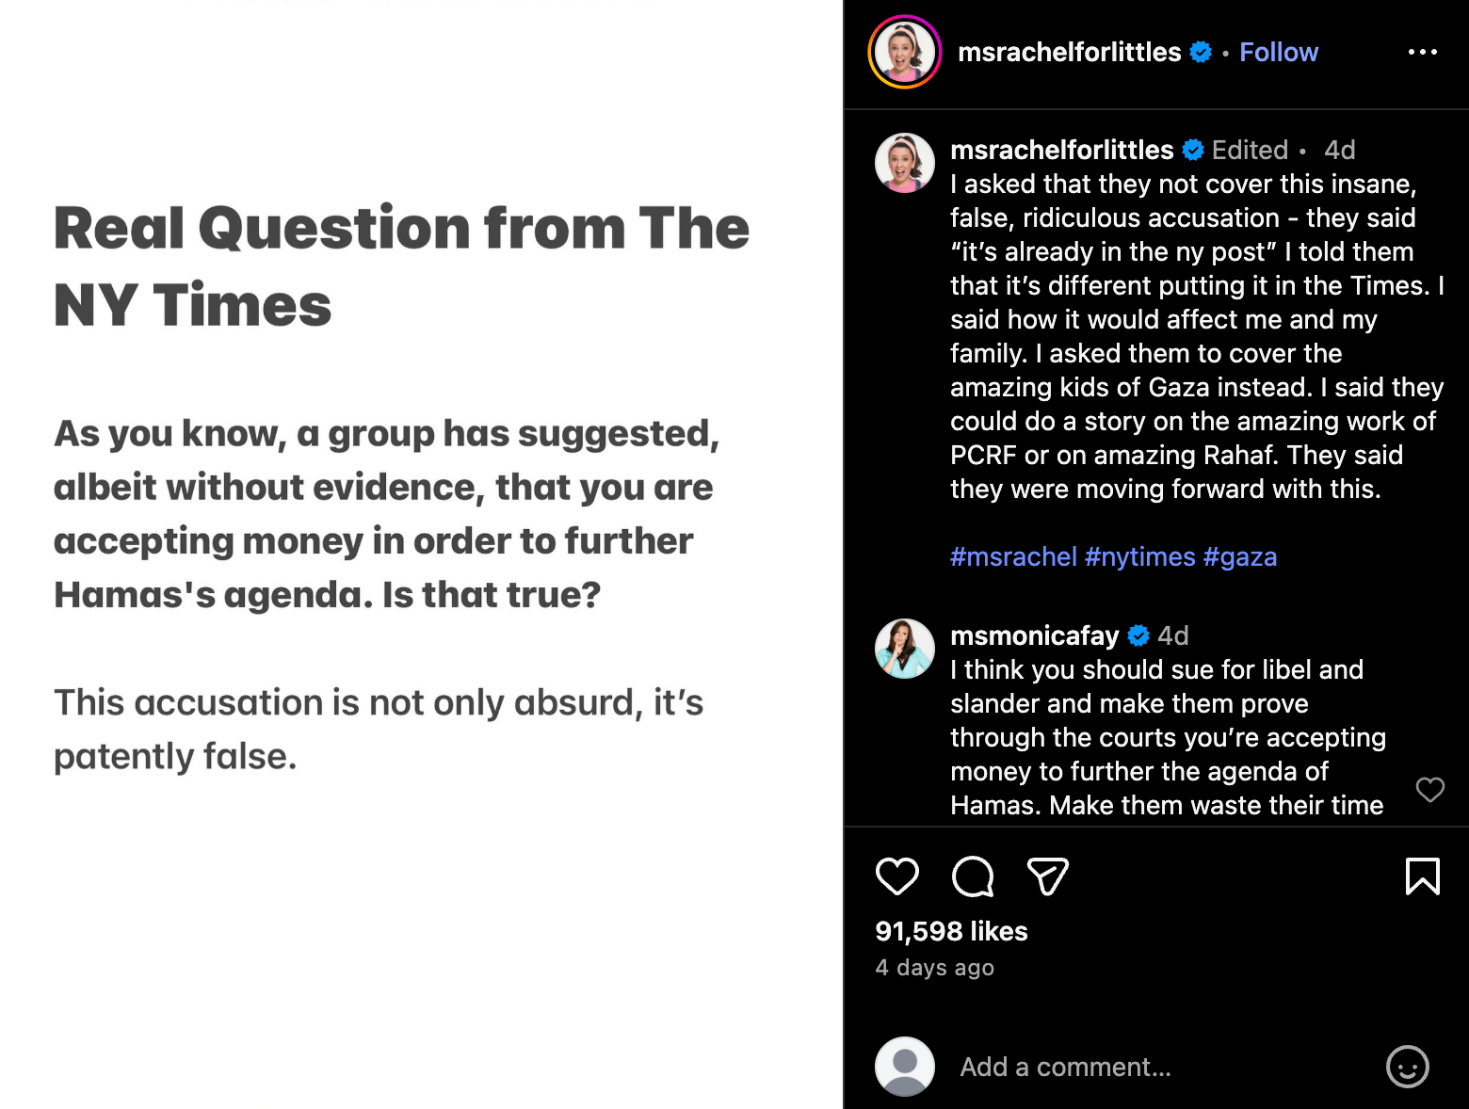Open the #msrachel hashtag

(x=1013, y=556)
